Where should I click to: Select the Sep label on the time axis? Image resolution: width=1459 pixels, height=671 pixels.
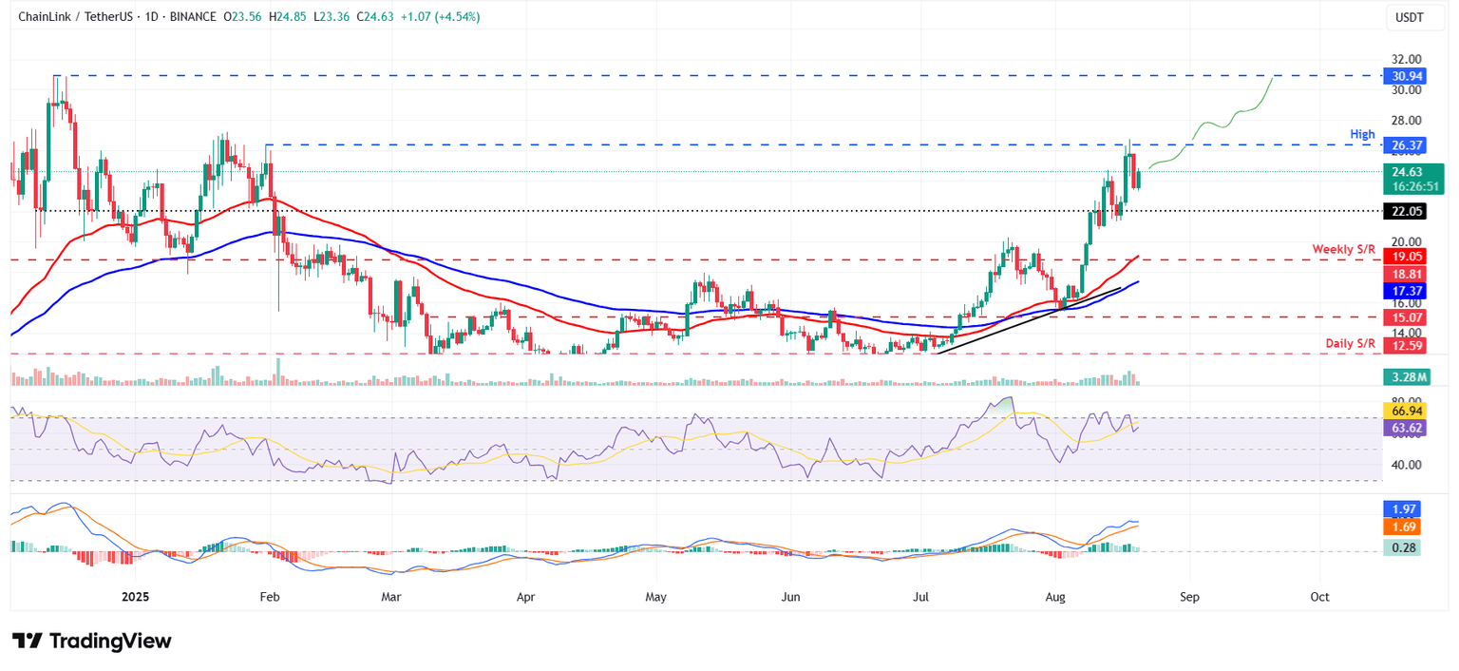click(x=1188, y=597)
